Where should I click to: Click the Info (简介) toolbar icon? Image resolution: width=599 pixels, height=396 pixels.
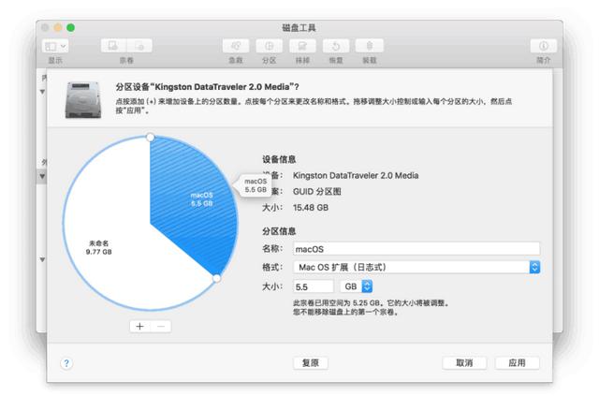[543, 46]
